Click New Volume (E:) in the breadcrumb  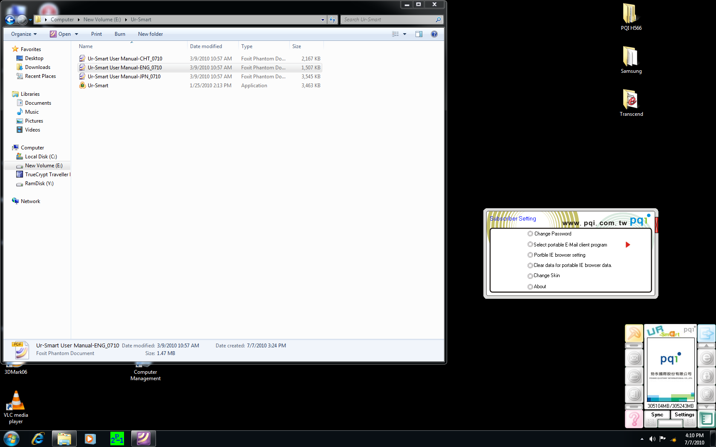pos(102,20)
